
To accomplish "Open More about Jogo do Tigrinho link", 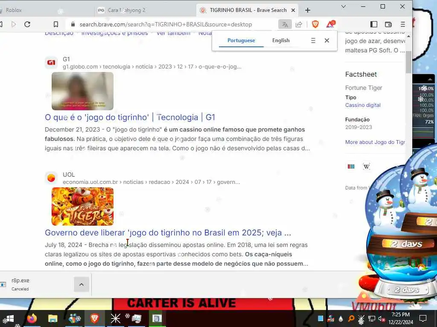I will pos(375,142).
